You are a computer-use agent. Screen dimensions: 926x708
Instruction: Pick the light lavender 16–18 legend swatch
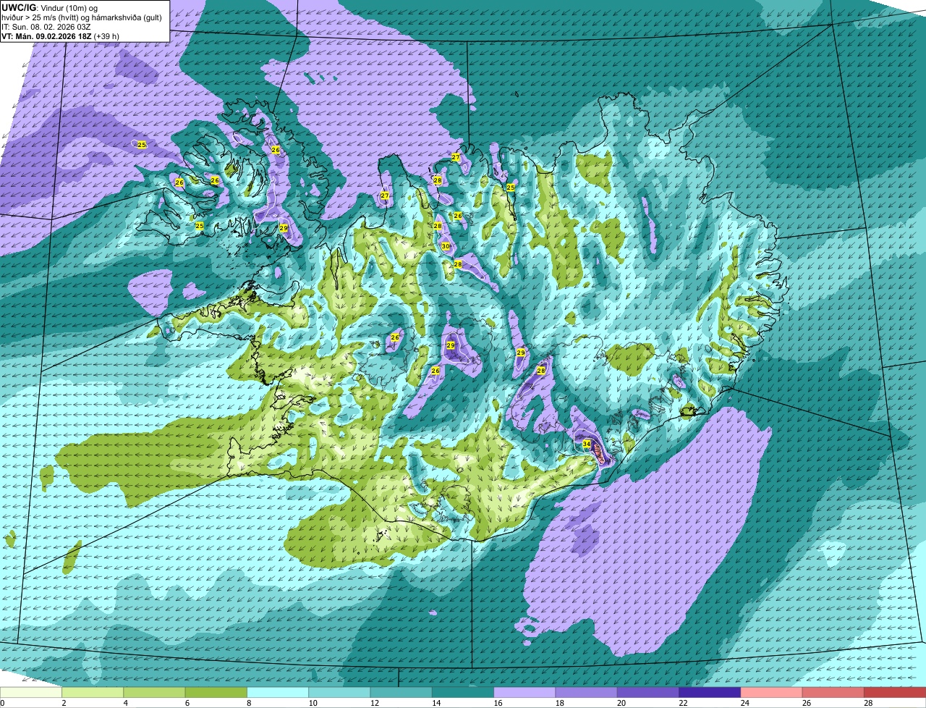(525, 693)
